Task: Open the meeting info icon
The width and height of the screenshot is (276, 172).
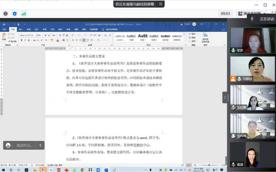Action: [x=5, y=14]
